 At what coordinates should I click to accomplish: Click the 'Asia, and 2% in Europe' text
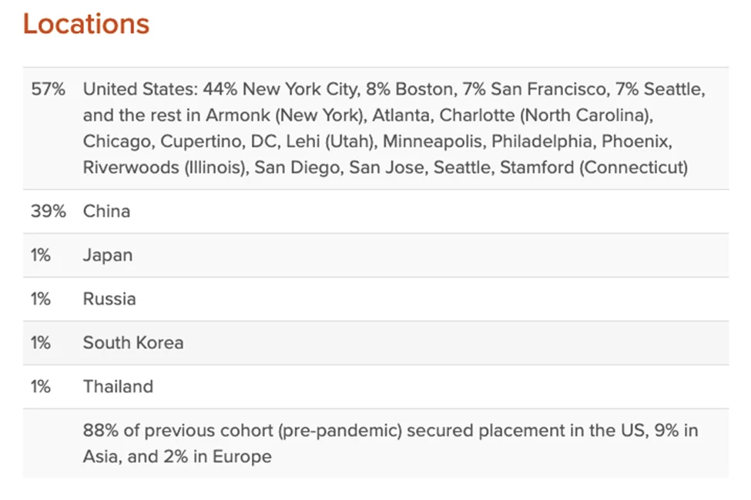coord(177,457)
